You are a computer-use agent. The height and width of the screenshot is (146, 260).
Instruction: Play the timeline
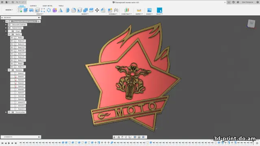tap(9, 143)
